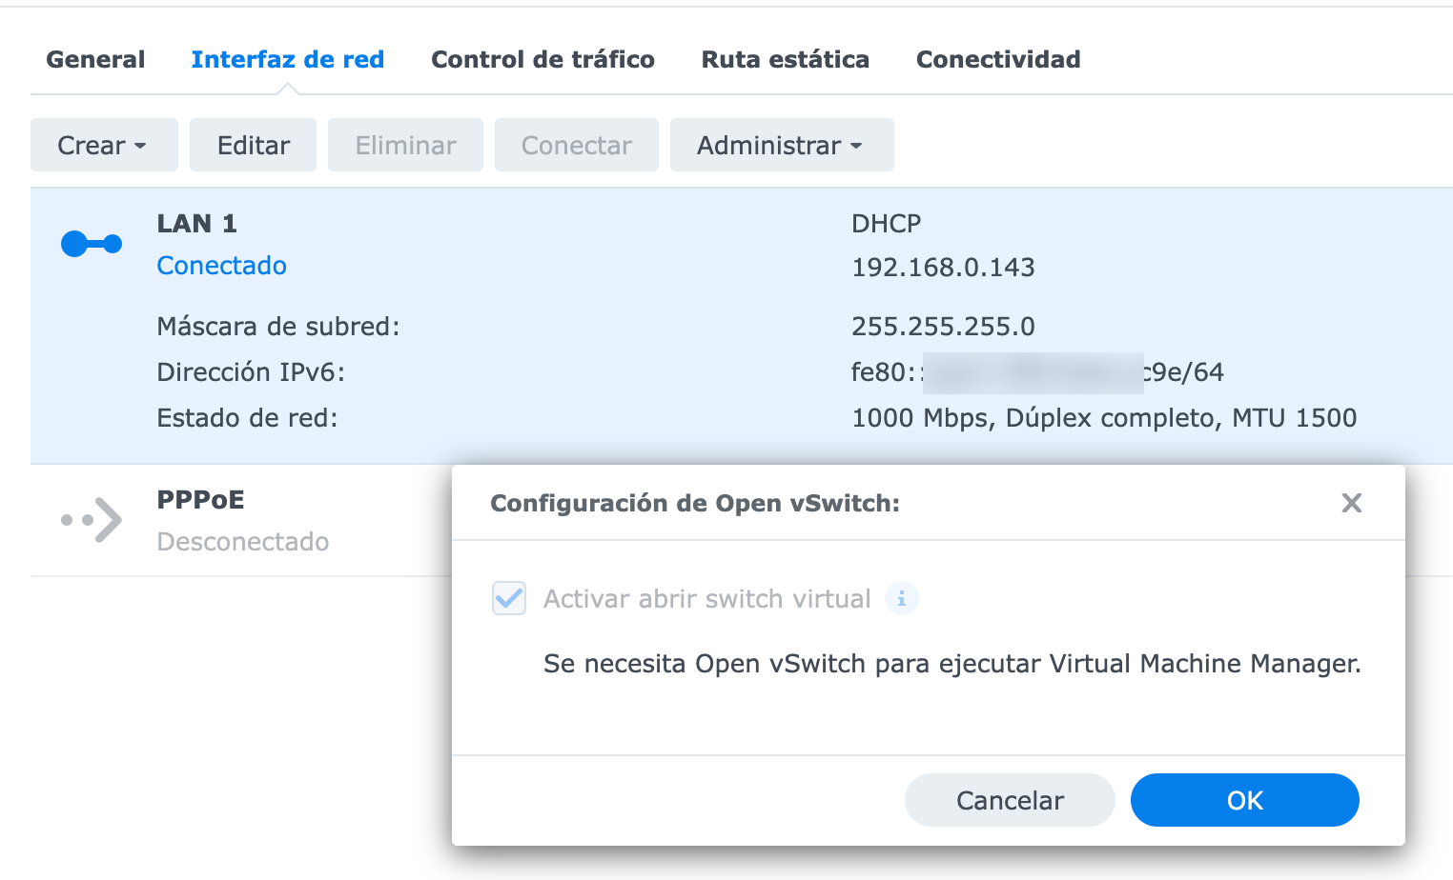Click the Conectado status link under LAN 1
Viewport: 1453px width, 880px height.
221,266
